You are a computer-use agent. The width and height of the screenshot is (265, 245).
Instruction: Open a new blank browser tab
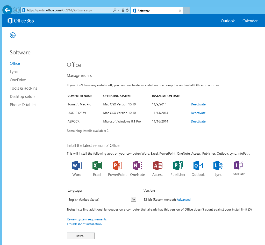[186, 11]
